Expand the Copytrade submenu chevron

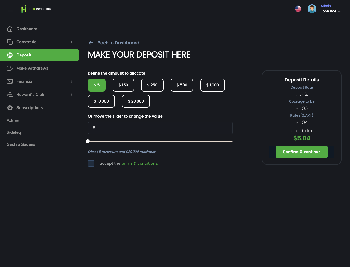point(71,42)
